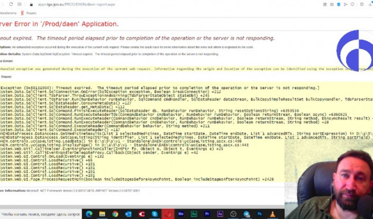Click the ucCaseListing.LoadData stack line
This screenshot has width=373, height=219.
click(121, 142)
